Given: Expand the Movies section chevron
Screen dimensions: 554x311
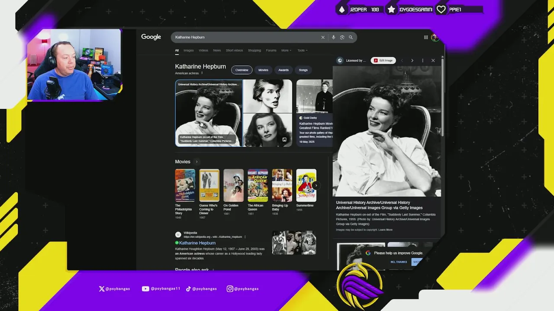Looking at the screenshot, I should [196, 162].
